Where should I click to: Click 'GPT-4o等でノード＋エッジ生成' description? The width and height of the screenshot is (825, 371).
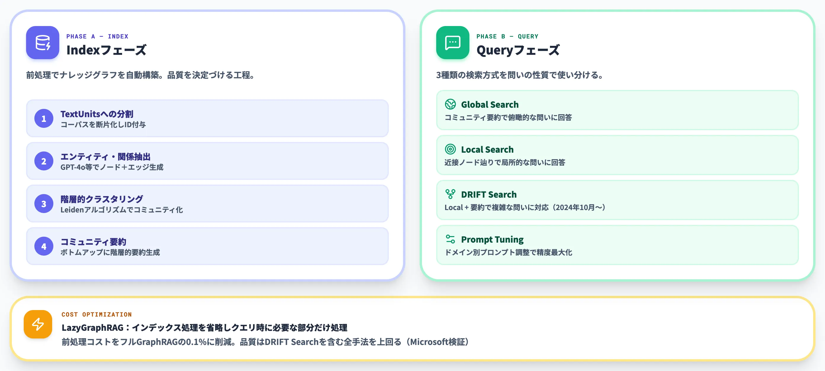(112, 167)
